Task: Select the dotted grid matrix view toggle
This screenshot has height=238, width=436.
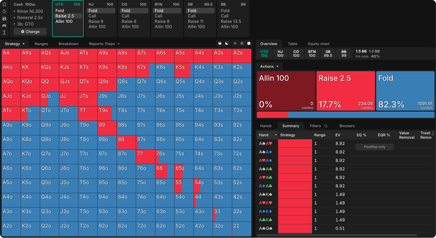Action: pos(242,43)
